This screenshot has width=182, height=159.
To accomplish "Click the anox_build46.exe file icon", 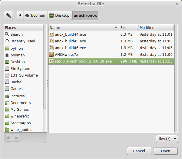I will pyautogui.click(x=51, y=48).
